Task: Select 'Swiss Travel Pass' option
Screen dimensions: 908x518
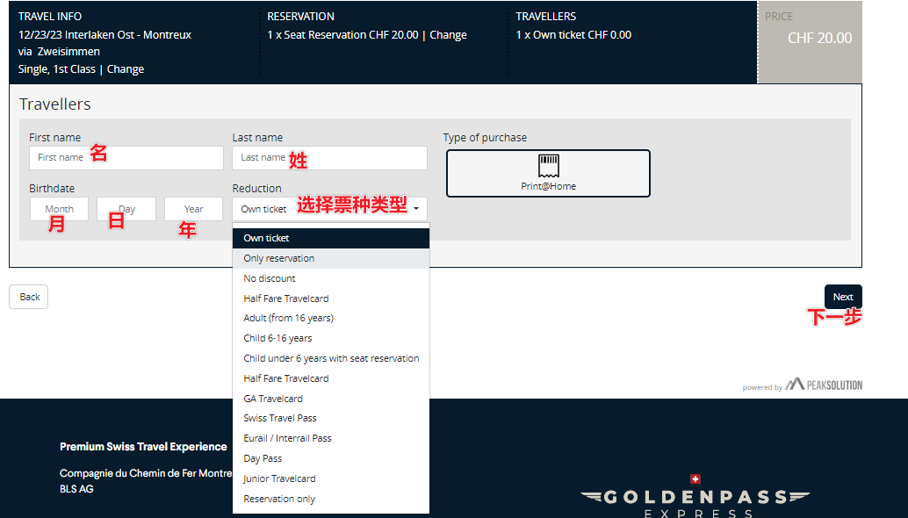Action: (x=331, y=418)
